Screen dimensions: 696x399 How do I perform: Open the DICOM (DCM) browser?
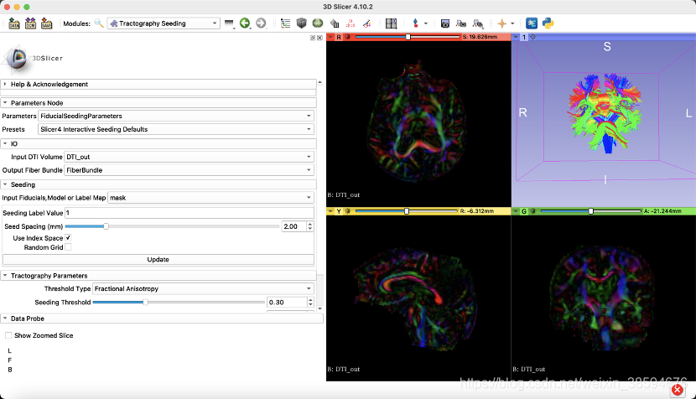(x=30, y=23)
